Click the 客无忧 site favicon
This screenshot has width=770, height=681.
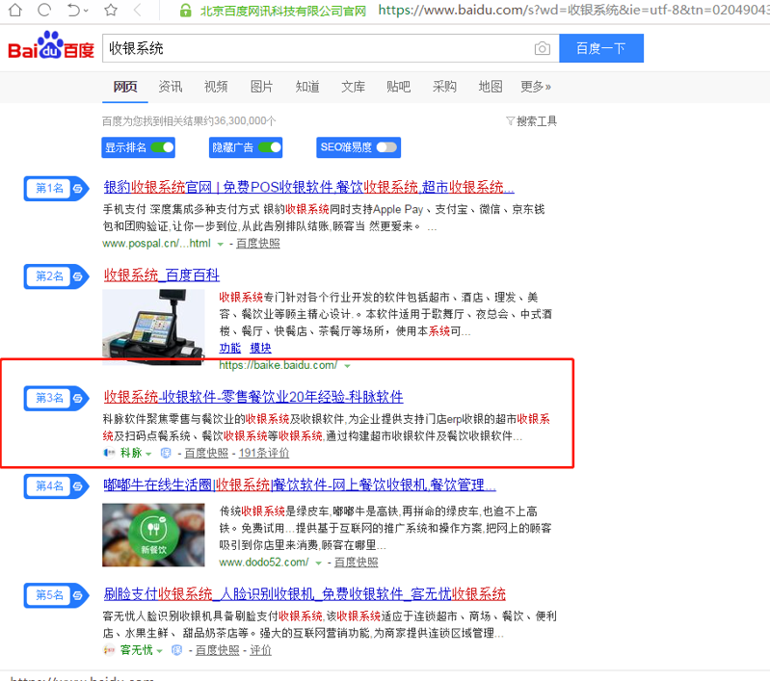pyautogui.click(x=109, y=650)
